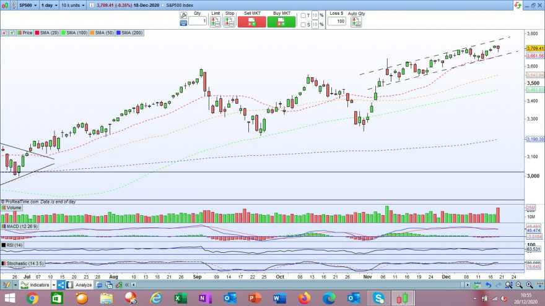Click the Auto Qty icon
The height and width of the screenshot is (306, 545).
356,22
